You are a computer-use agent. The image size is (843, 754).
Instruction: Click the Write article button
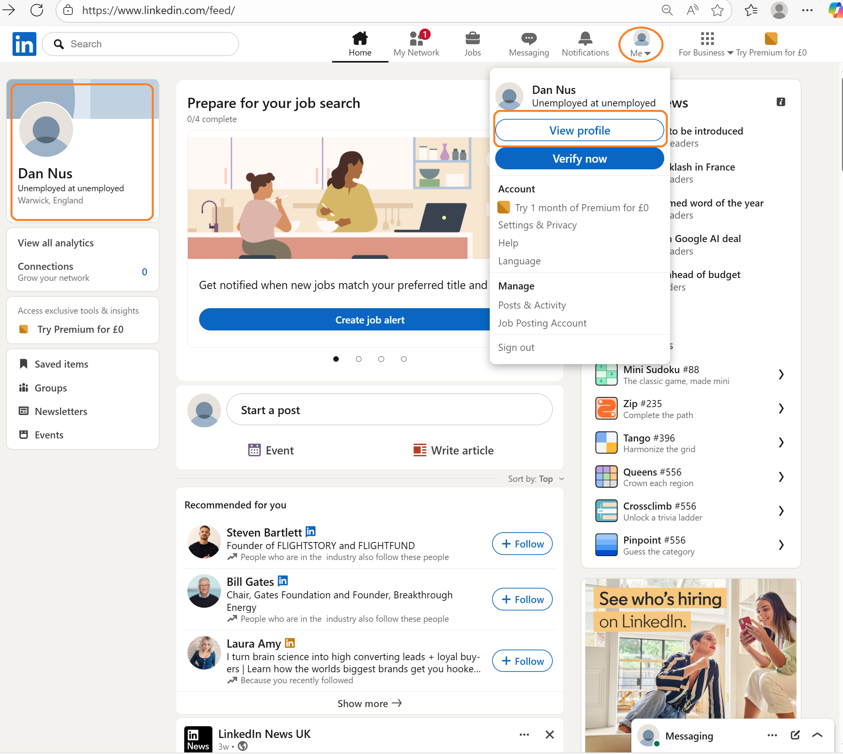pos(453,451)
